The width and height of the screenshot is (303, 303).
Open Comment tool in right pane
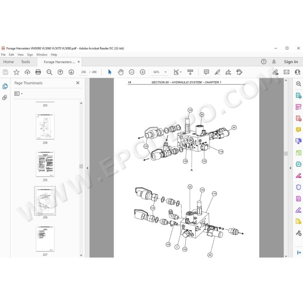[x=298, y=130]
